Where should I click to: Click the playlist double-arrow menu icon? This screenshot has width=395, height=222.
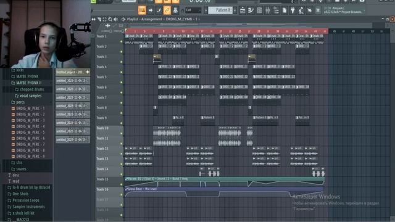(94, 19)
